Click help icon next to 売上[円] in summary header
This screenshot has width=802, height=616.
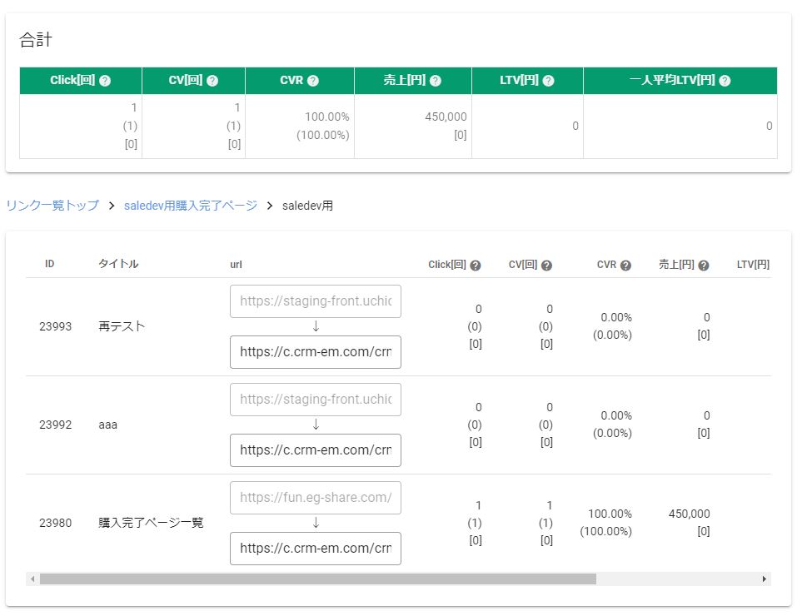click(435, 81)
